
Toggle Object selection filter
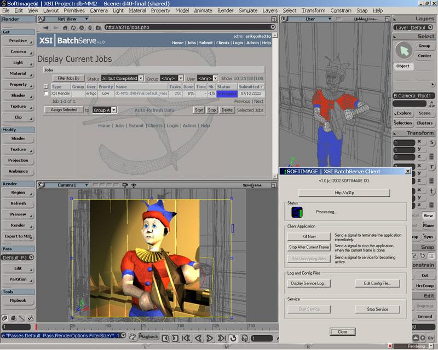[x=402, y=66]
